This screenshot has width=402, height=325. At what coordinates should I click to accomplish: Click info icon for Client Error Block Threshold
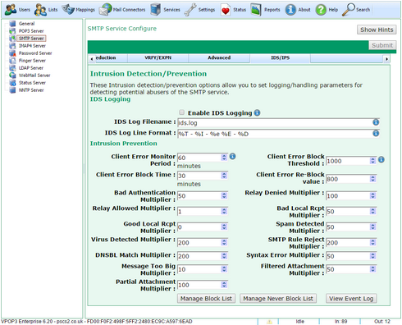[x=381, y=159]
